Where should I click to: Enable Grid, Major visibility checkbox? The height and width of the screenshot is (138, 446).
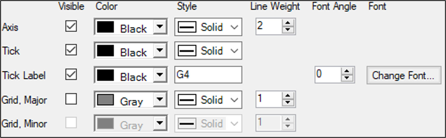pos(71,99)
